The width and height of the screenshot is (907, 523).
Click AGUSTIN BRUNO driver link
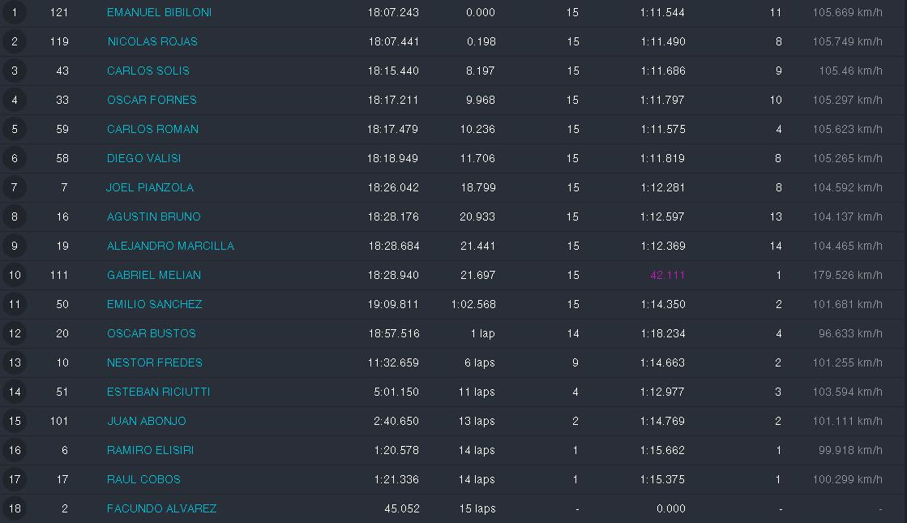click(154, 216)
